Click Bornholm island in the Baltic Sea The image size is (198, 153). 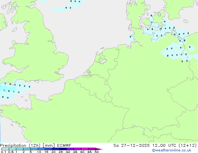tap(186, 21)
